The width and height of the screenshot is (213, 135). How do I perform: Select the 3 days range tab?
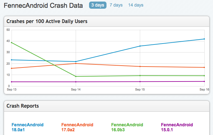[x=98, y=5]
